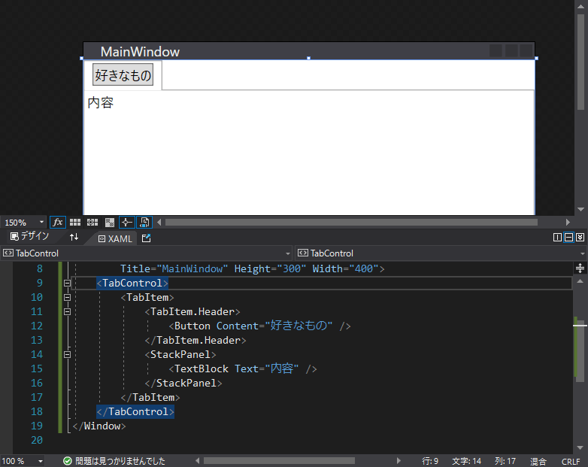The image size is (588, 467).
Task: Select the 内容 text in designer
Action: (101, 102)
